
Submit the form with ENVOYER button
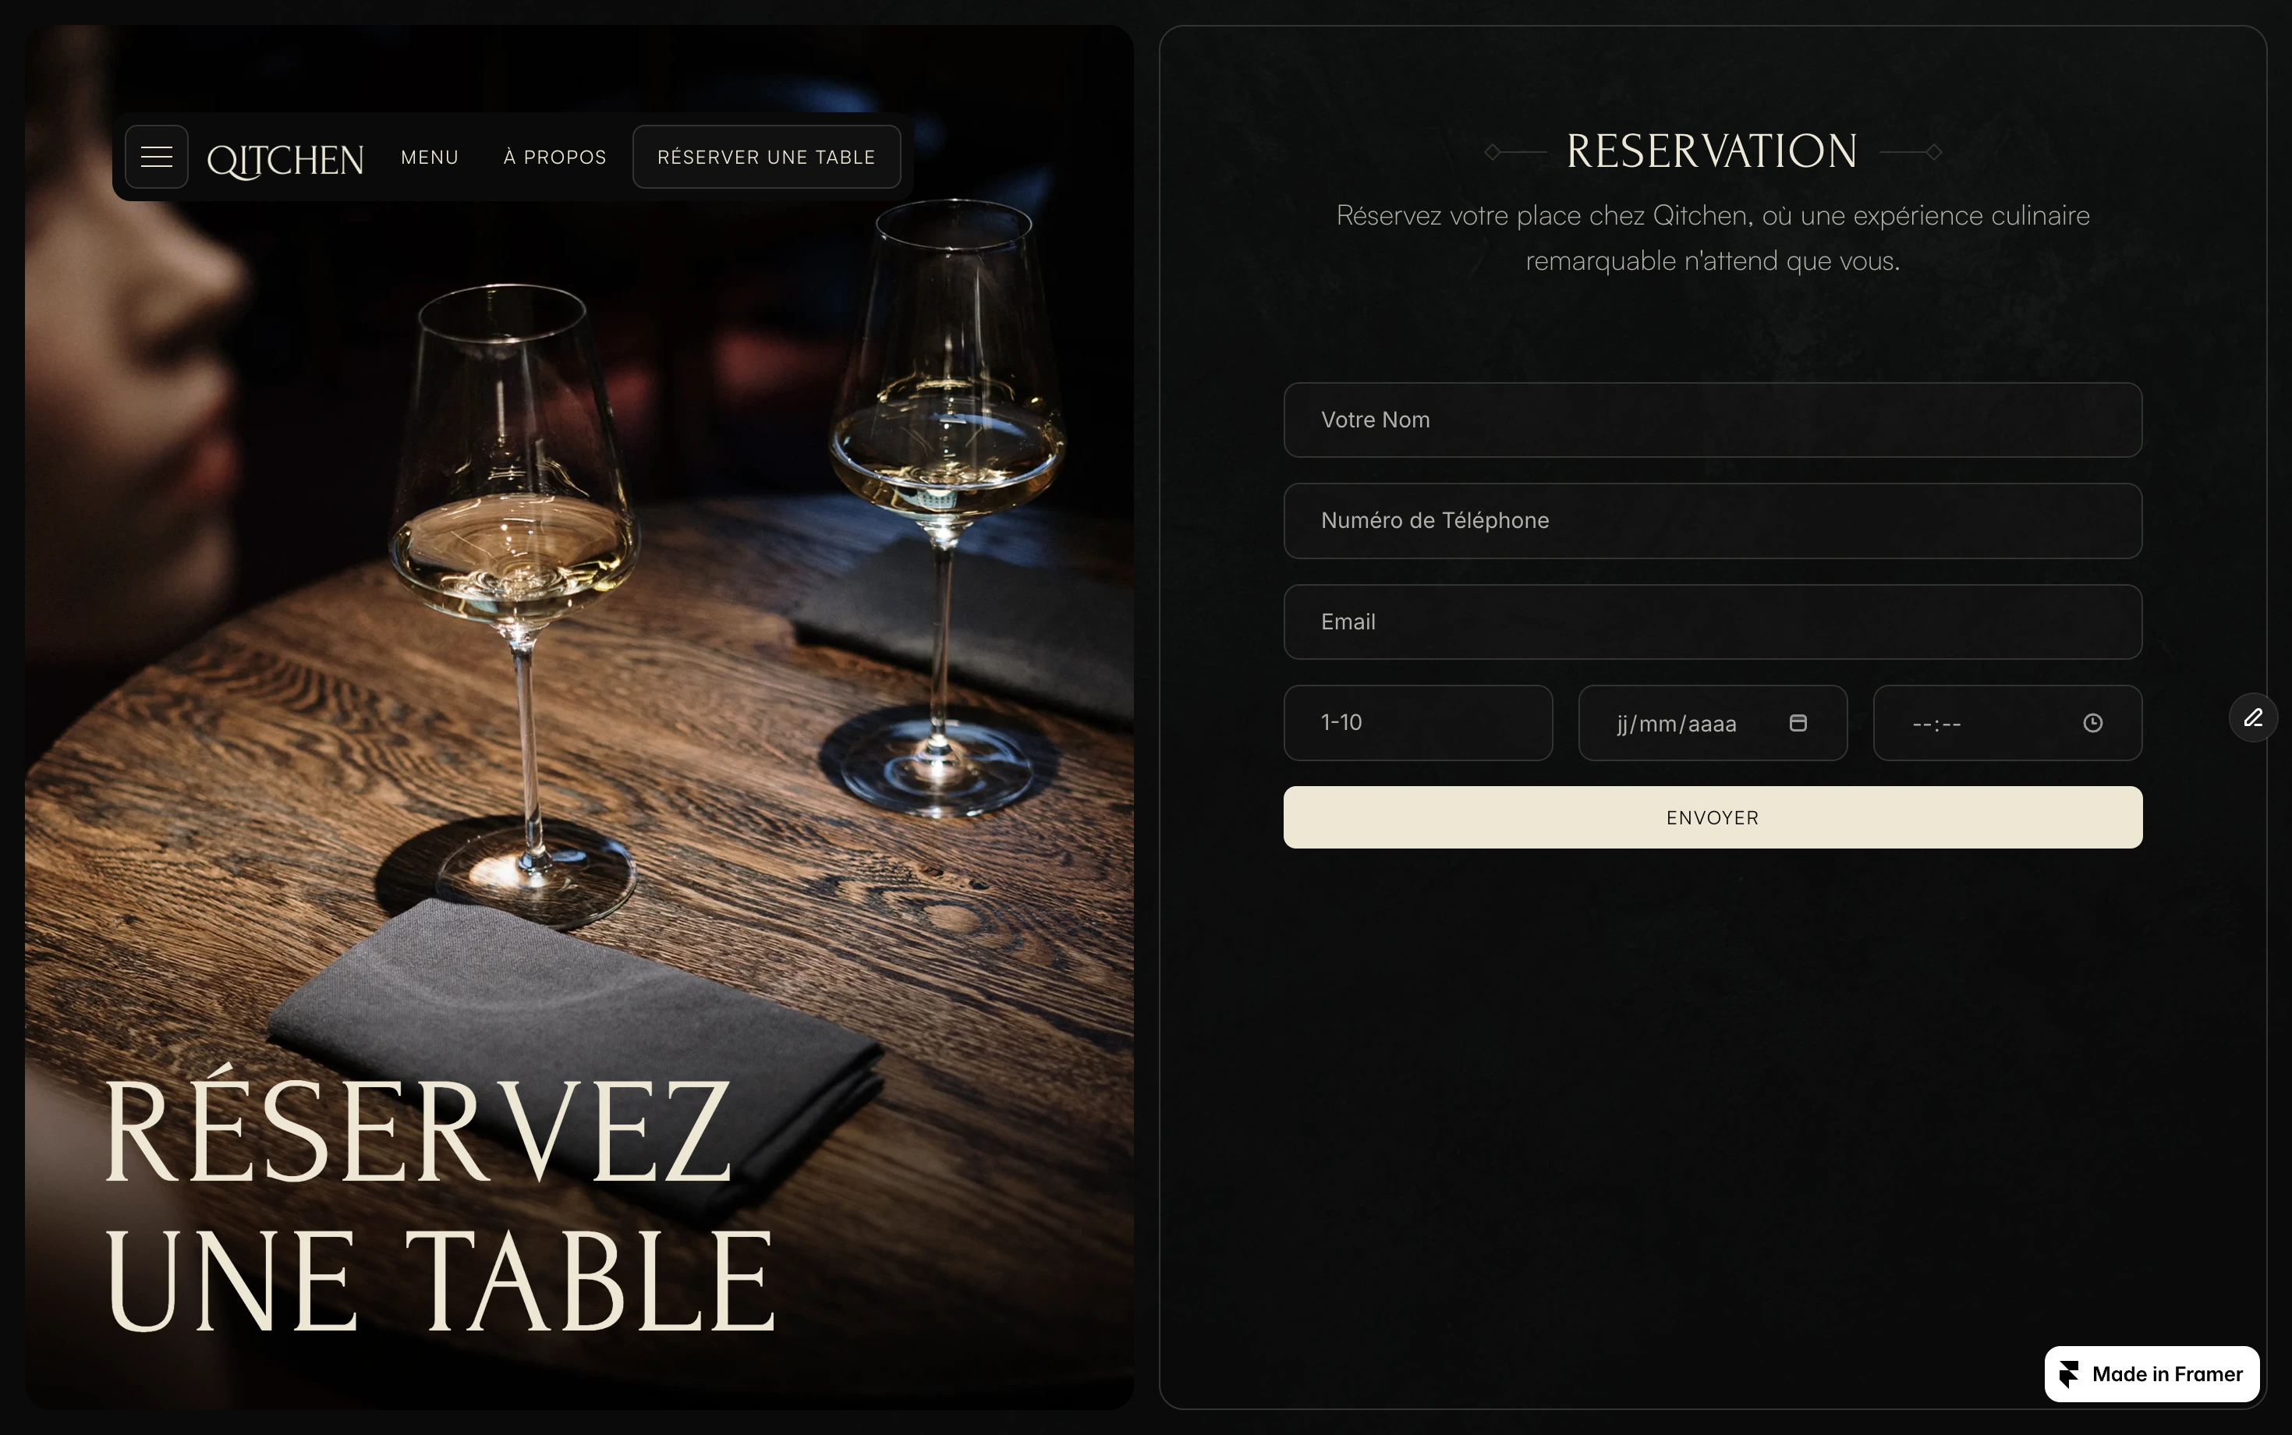pyautogui.click(x=1712, y=817)
